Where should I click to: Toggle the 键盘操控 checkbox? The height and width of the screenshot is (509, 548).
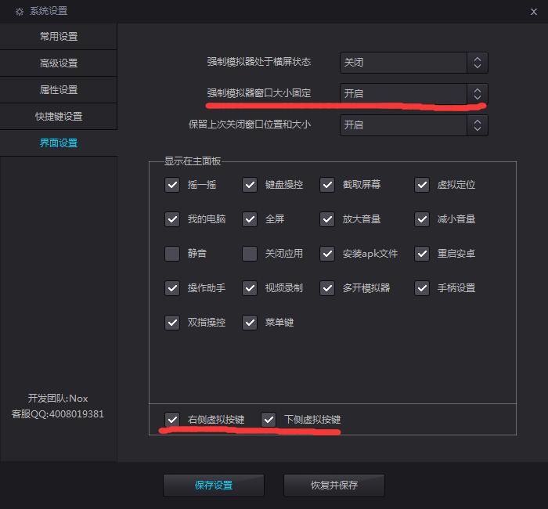click(x=250, y=185)
